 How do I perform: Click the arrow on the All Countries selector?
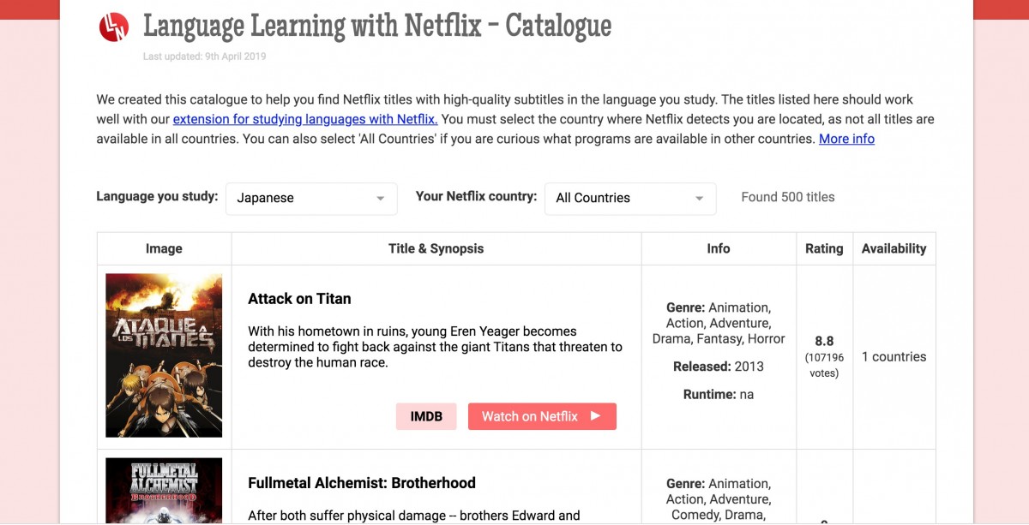700,199
